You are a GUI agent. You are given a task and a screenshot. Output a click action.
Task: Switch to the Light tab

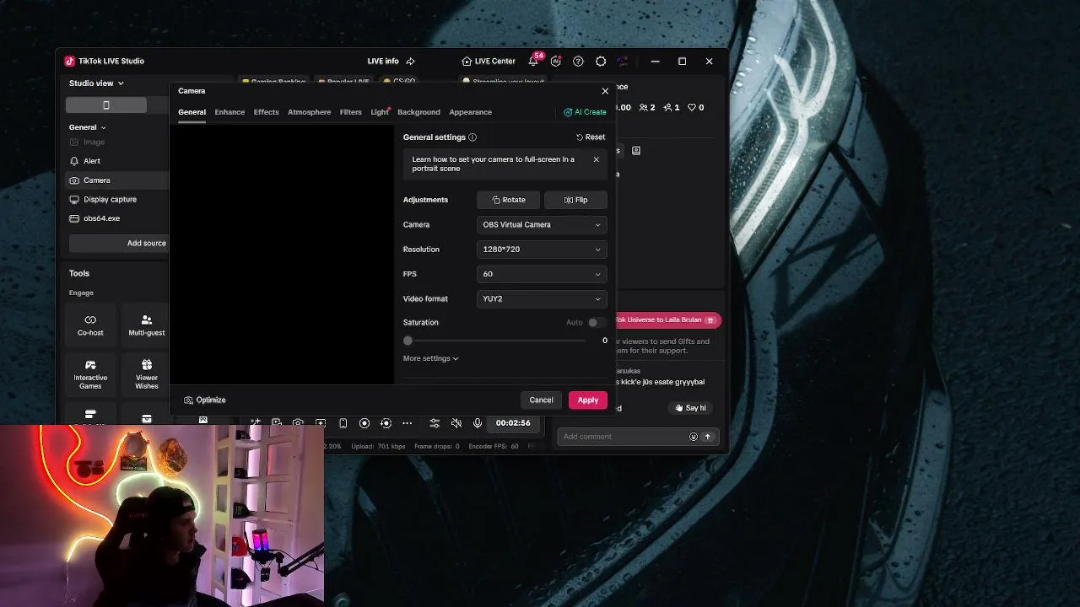point(379,112)
